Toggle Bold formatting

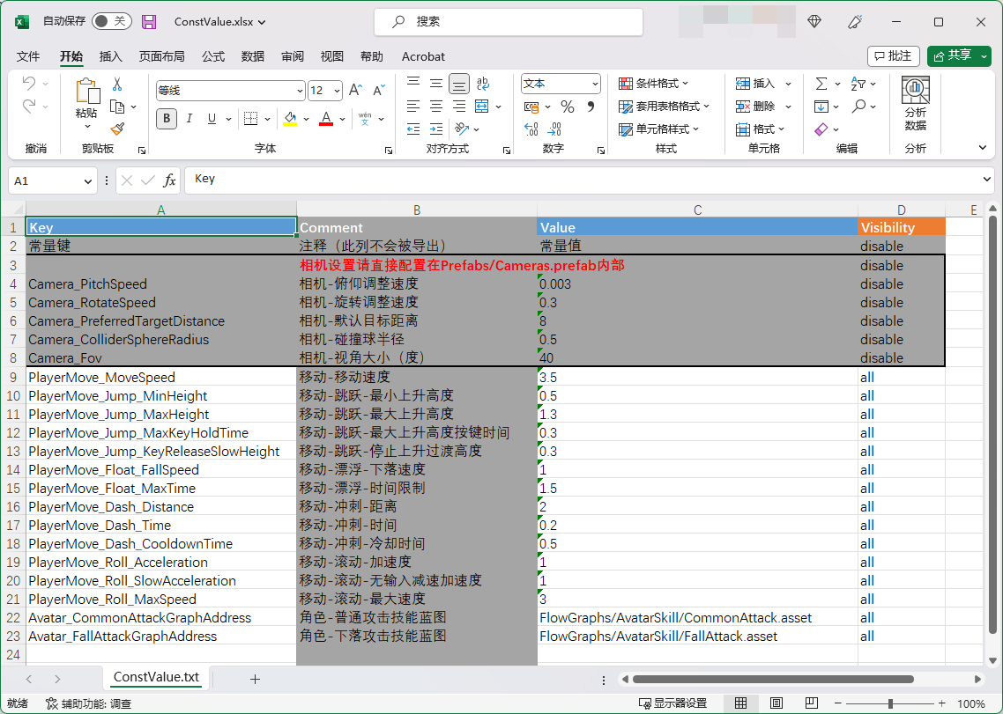pyautogui.click(x=167, y=119)
